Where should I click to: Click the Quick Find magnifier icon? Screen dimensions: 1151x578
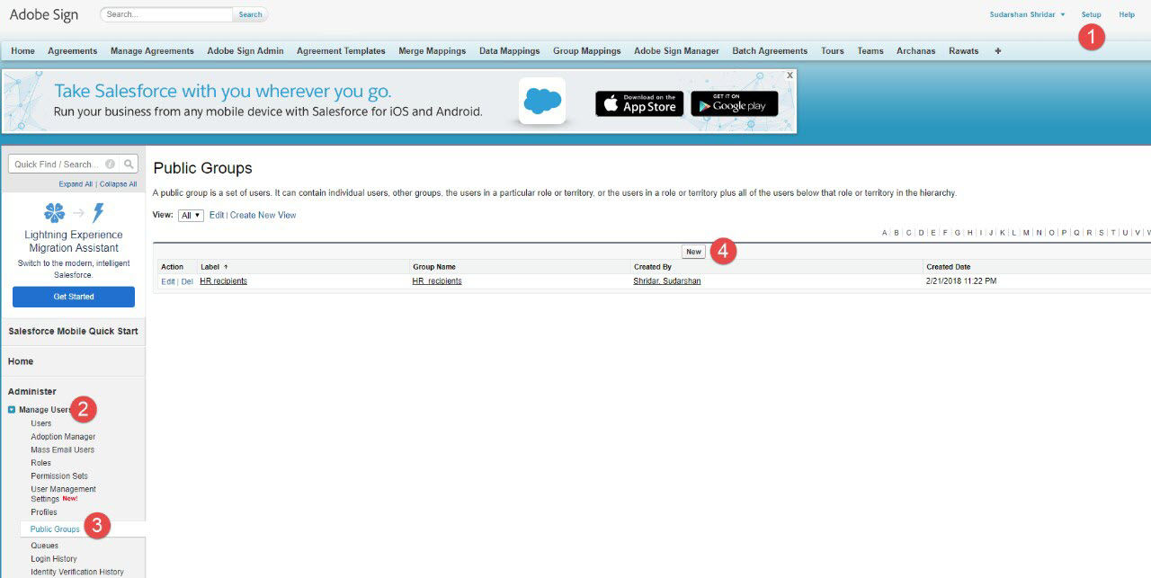click(x=129, y=165)
